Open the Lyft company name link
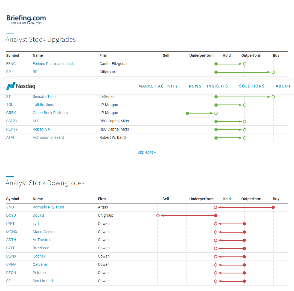 click(36, 224)
